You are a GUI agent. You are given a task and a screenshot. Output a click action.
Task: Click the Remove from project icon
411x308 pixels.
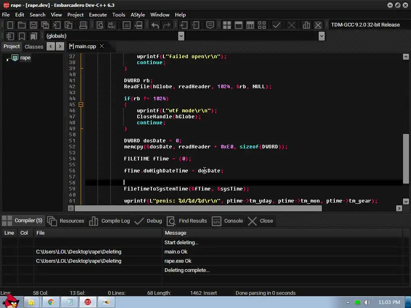point(195,25)
